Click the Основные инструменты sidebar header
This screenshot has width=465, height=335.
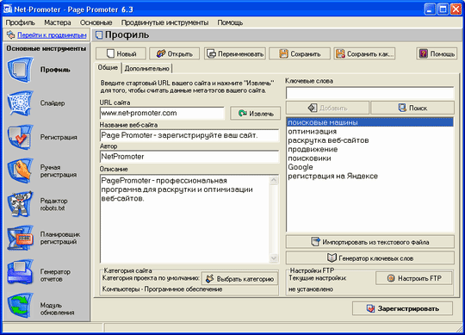tap(46, 48)
